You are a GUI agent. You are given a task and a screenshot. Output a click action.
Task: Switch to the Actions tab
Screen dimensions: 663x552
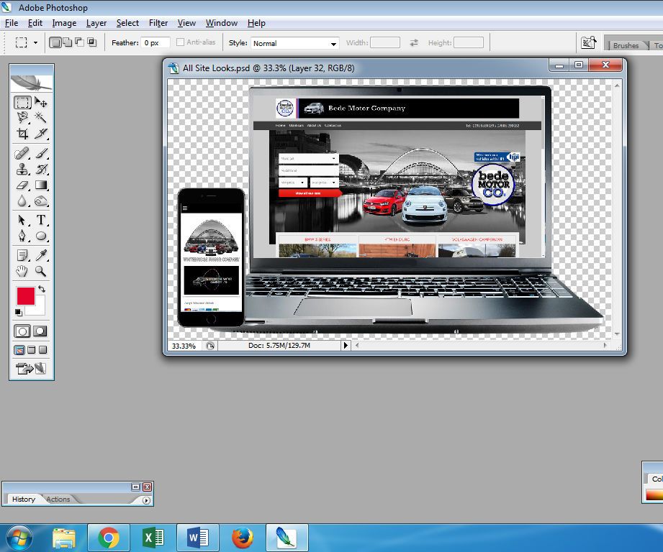(x=58, y=499)
